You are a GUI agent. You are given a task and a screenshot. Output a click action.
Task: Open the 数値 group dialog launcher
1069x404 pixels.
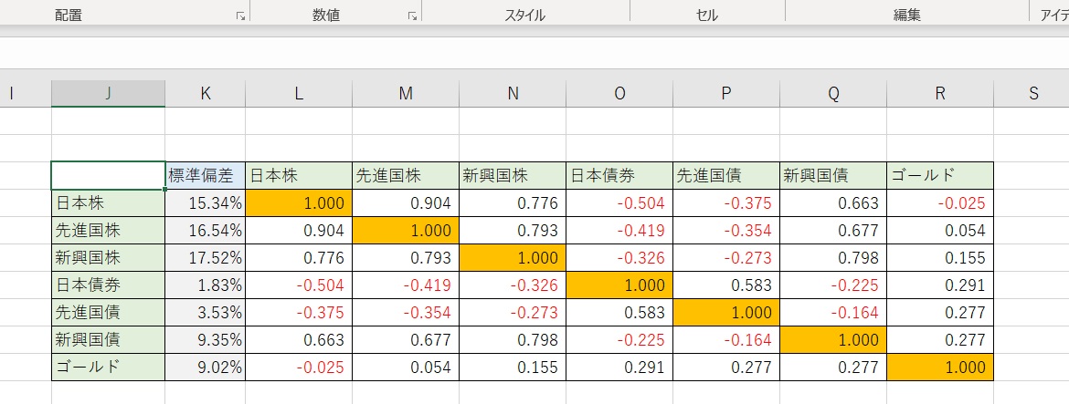pyautogui.click(x=412, y=16)
